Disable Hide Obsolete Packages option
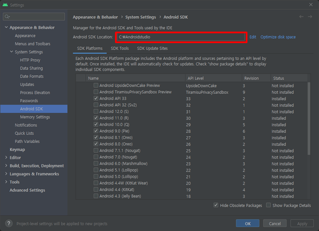This screenshot has width=319, height=231. pos(216,205)
